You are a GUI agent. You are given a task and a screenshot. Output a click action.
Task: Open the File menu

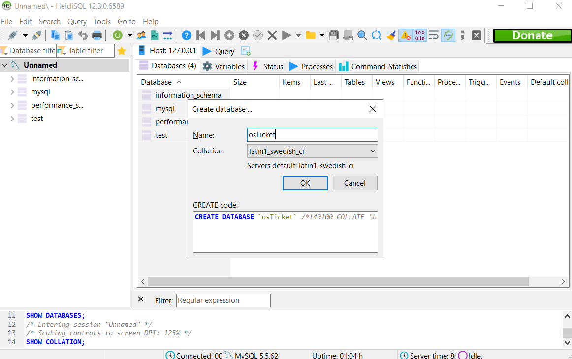click(6, 22)
